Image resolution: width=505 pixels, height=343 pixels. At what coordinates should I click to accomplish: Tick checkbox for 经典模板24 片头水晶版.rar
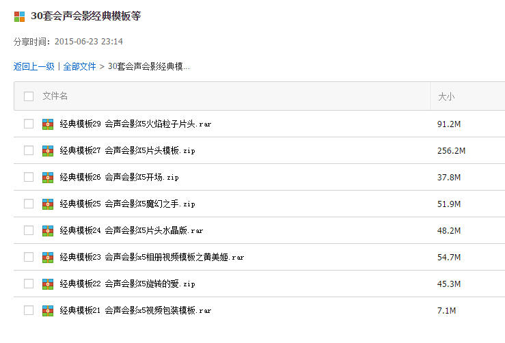(29, 230)
